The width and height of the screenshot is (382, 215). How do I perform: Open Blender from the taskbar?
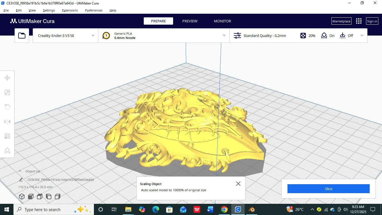pos(251,209)
